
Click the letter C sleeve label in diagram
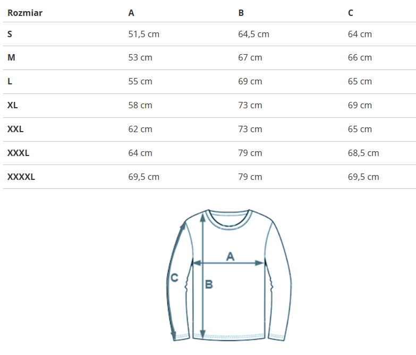[174, 277]
